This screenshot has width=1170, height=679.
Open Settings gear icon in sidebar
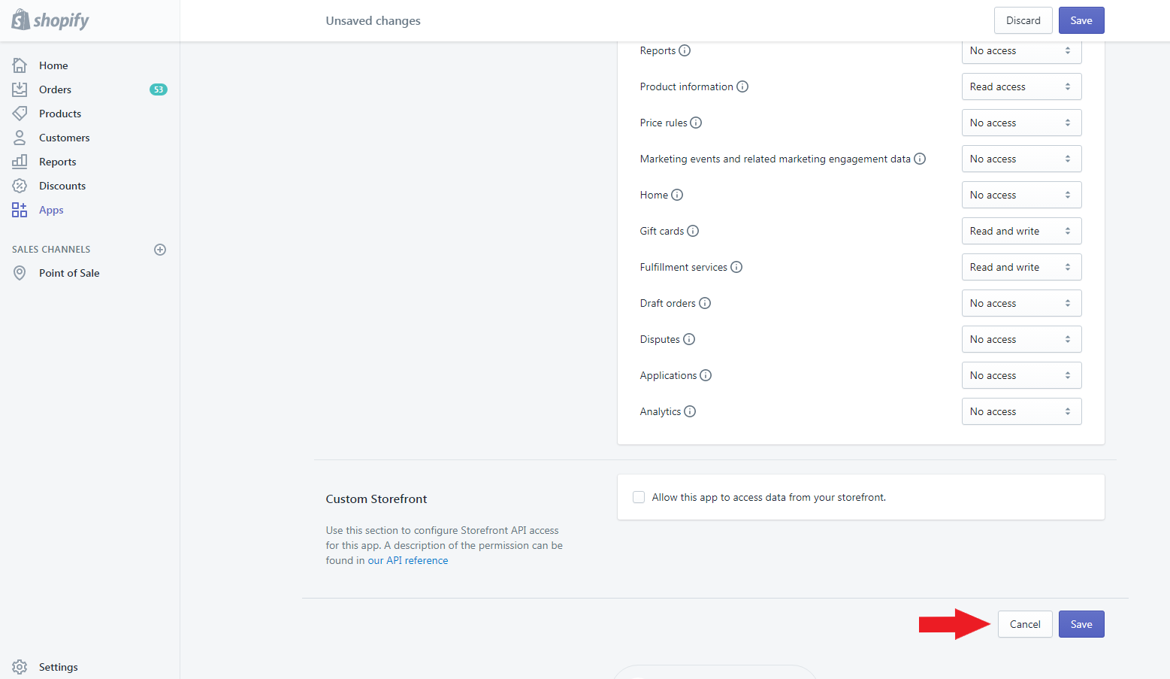click(x=20, y=667)
